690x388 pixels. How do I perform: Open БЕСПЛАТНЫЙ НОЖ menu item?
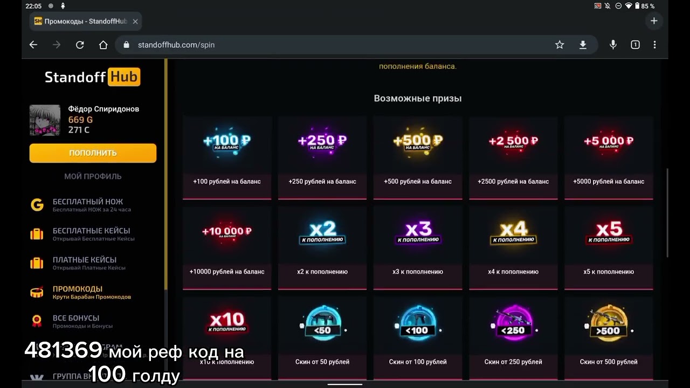92,205
